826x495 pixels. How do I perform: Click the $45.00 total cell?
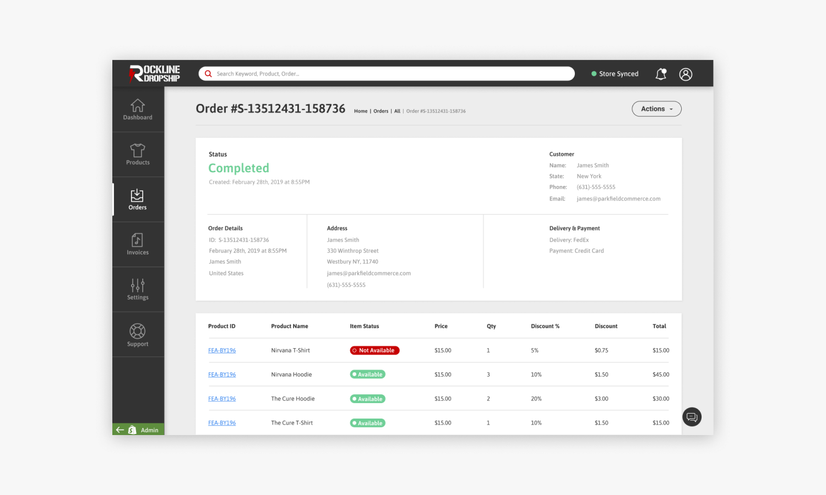click(x=661, y=375)
